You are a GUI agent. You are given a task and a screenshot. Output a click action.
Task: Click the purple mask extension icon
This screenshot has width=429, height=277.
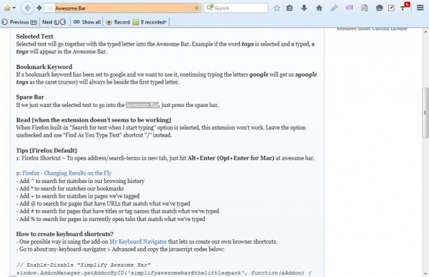349,8
